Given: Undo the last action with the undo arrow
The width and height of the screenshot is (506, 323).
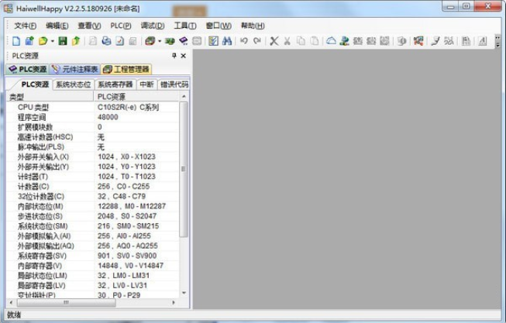Looking at the screenshot, I should 244,41.
